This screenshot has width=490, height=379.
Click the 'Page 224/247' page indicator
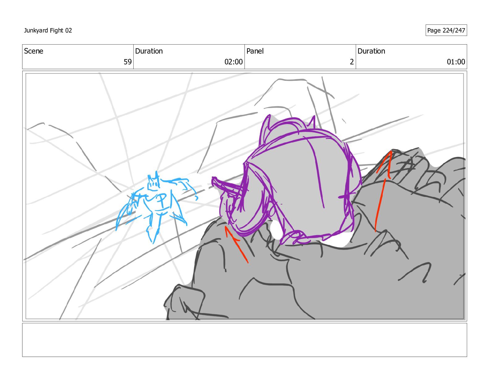click(x=446, y=30)
